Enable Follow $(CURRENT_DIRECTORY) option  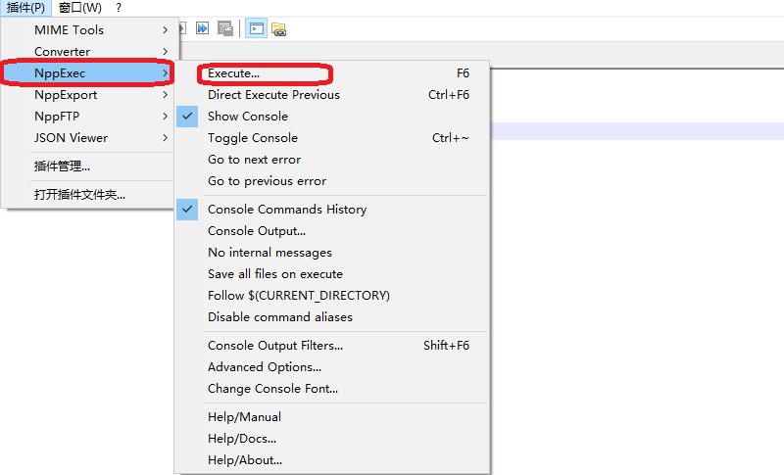332,296
